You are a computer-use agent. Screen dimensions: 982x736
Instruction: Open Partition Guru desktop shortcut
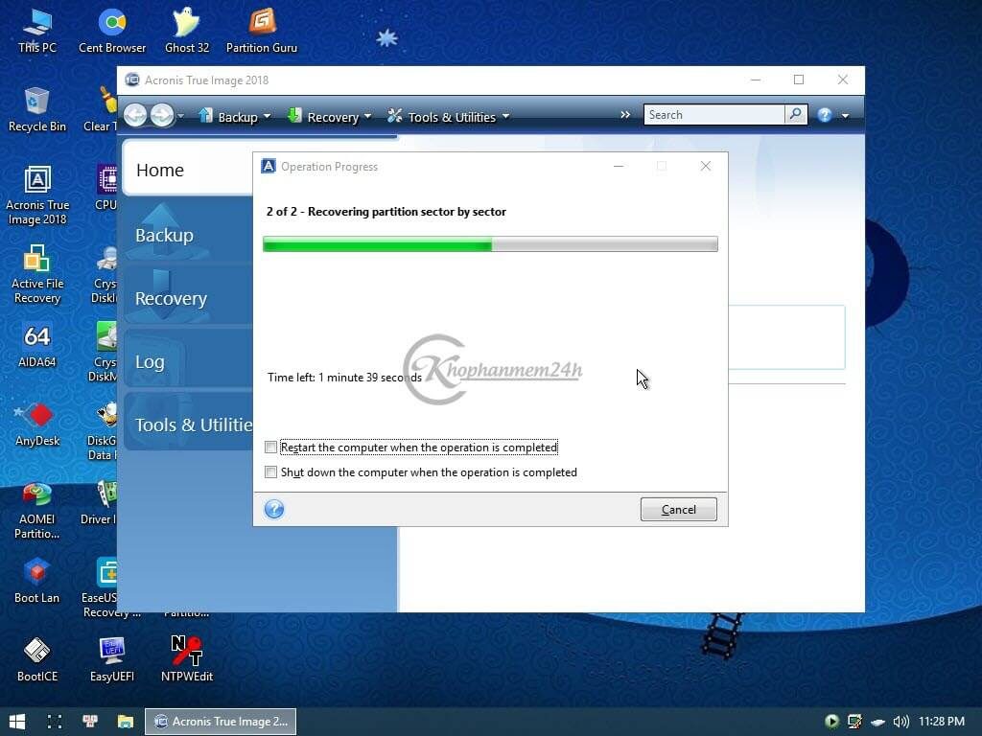[x=261, y=29]
